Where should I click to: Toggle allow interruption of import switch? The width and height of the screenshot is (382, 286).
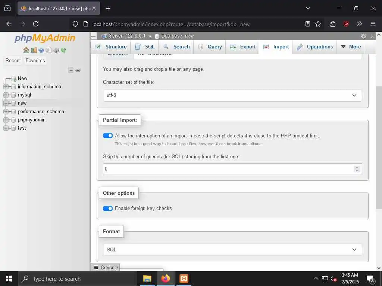pos(108,136)
